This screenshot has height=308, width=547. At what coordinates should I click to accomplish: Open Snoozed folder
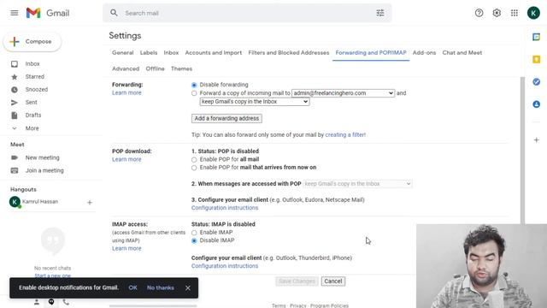(x=36, y=89)
